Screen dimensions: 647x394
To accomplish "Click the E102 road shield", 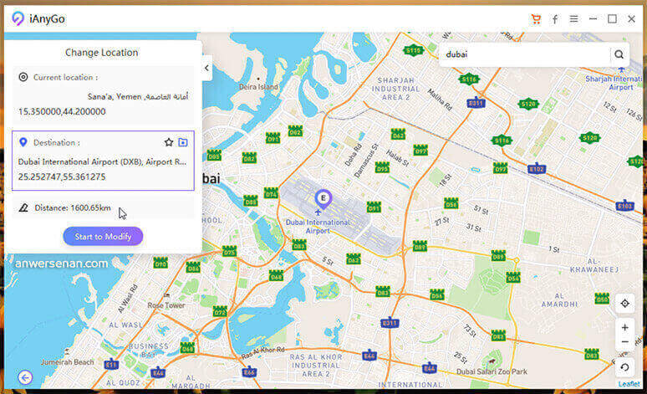I will tap(537, 168).
